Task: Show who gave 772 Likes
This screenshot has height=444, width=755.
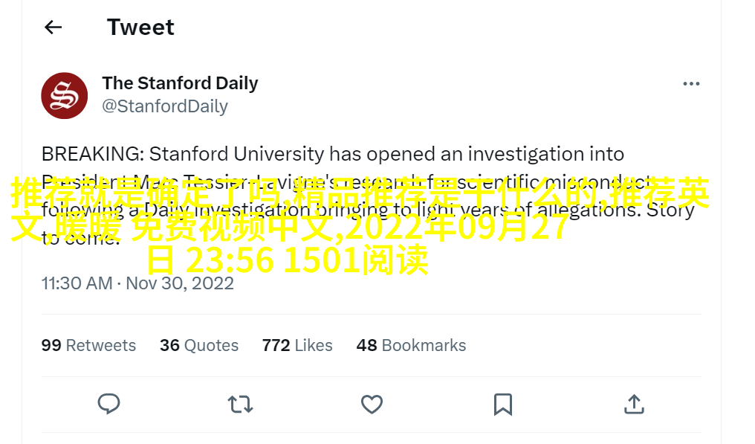Action: (297, 345)
